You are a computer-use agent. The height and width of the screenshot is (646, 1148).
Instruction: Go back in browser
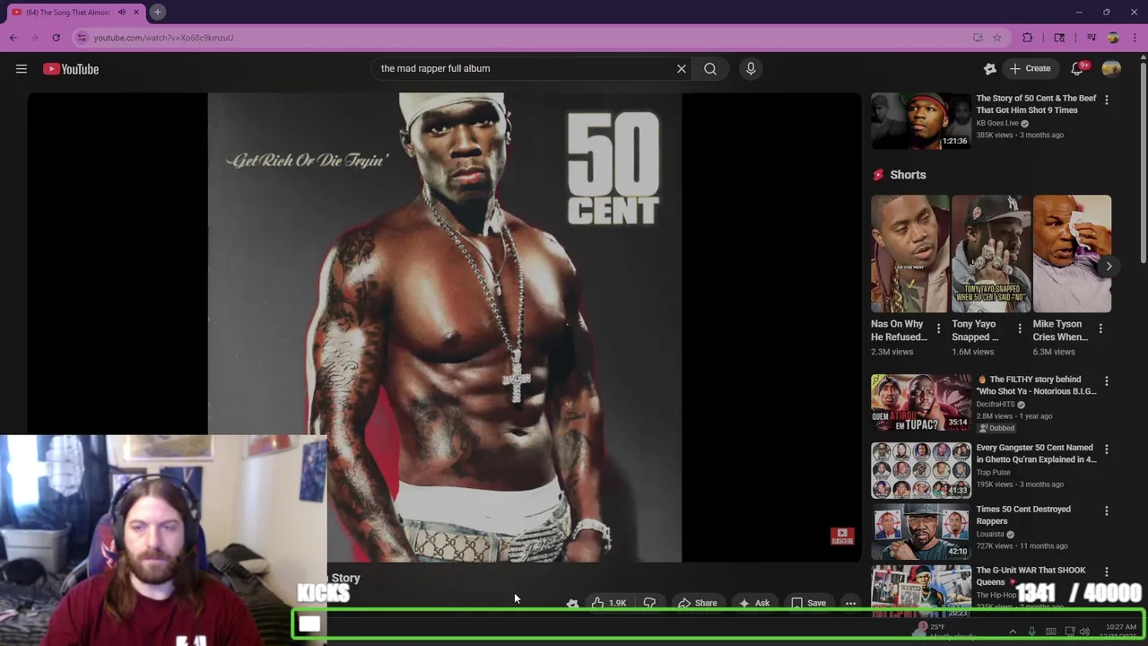13,38
